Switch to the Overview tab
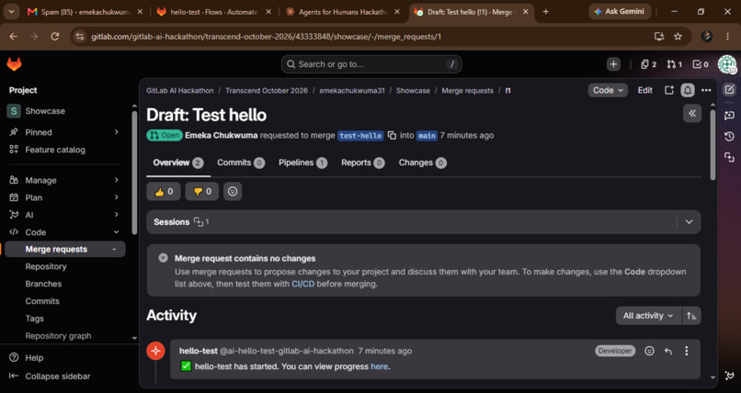The image size is (741, 393). tap(178, 163)
